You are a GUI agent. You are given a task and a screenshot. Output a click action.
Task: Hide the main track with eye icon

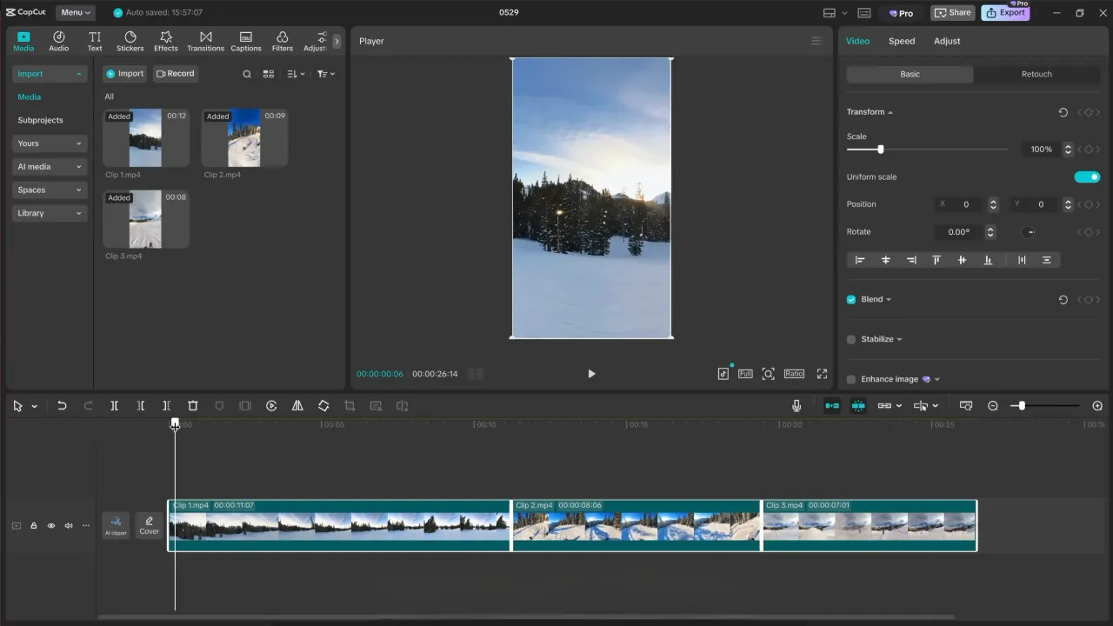tap(51, 526)
